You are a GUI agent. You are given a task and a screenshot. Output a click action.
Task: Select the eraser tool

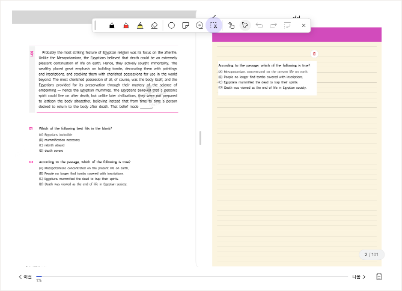click(154, 26)
